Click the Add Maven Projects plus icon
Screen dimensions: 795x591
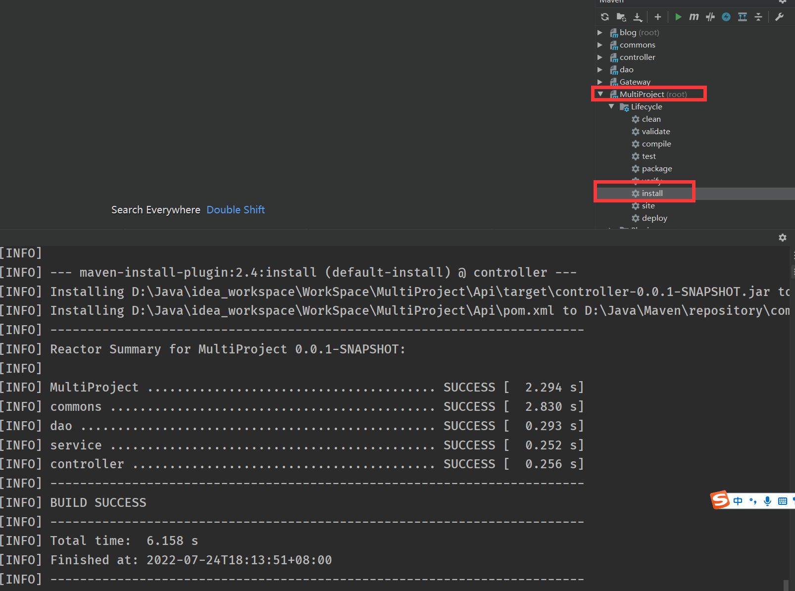point(658,17)
